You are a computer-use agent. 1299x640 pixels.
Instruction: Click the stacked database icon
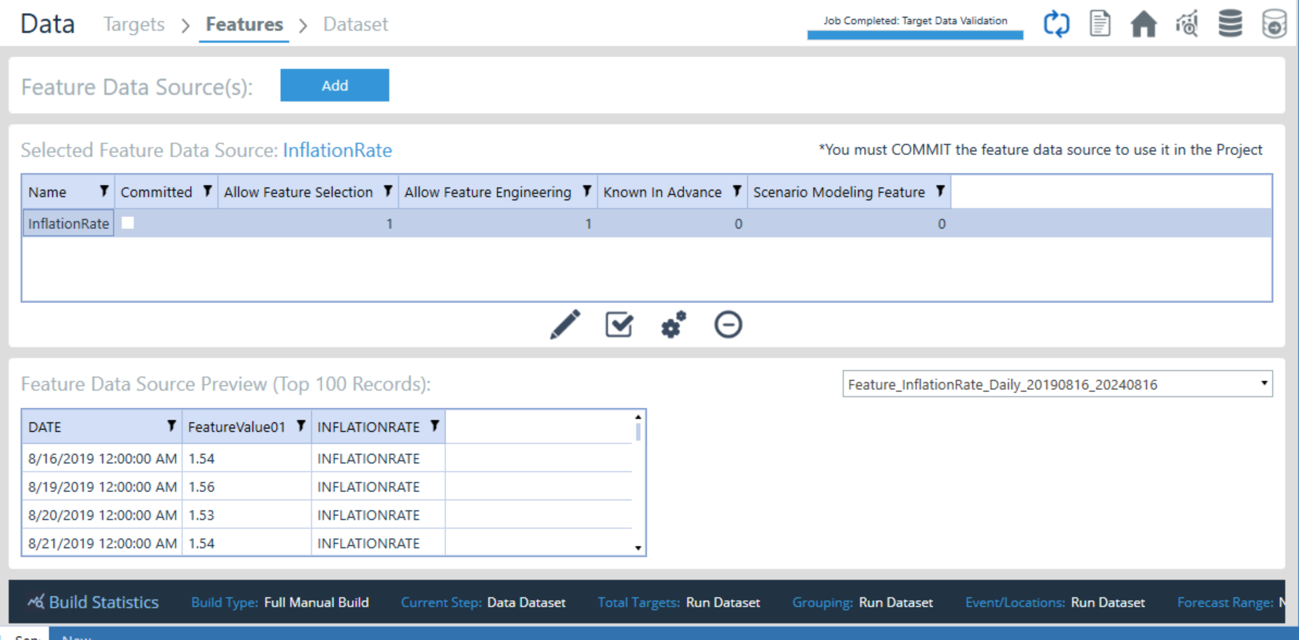pos(1230,24)
